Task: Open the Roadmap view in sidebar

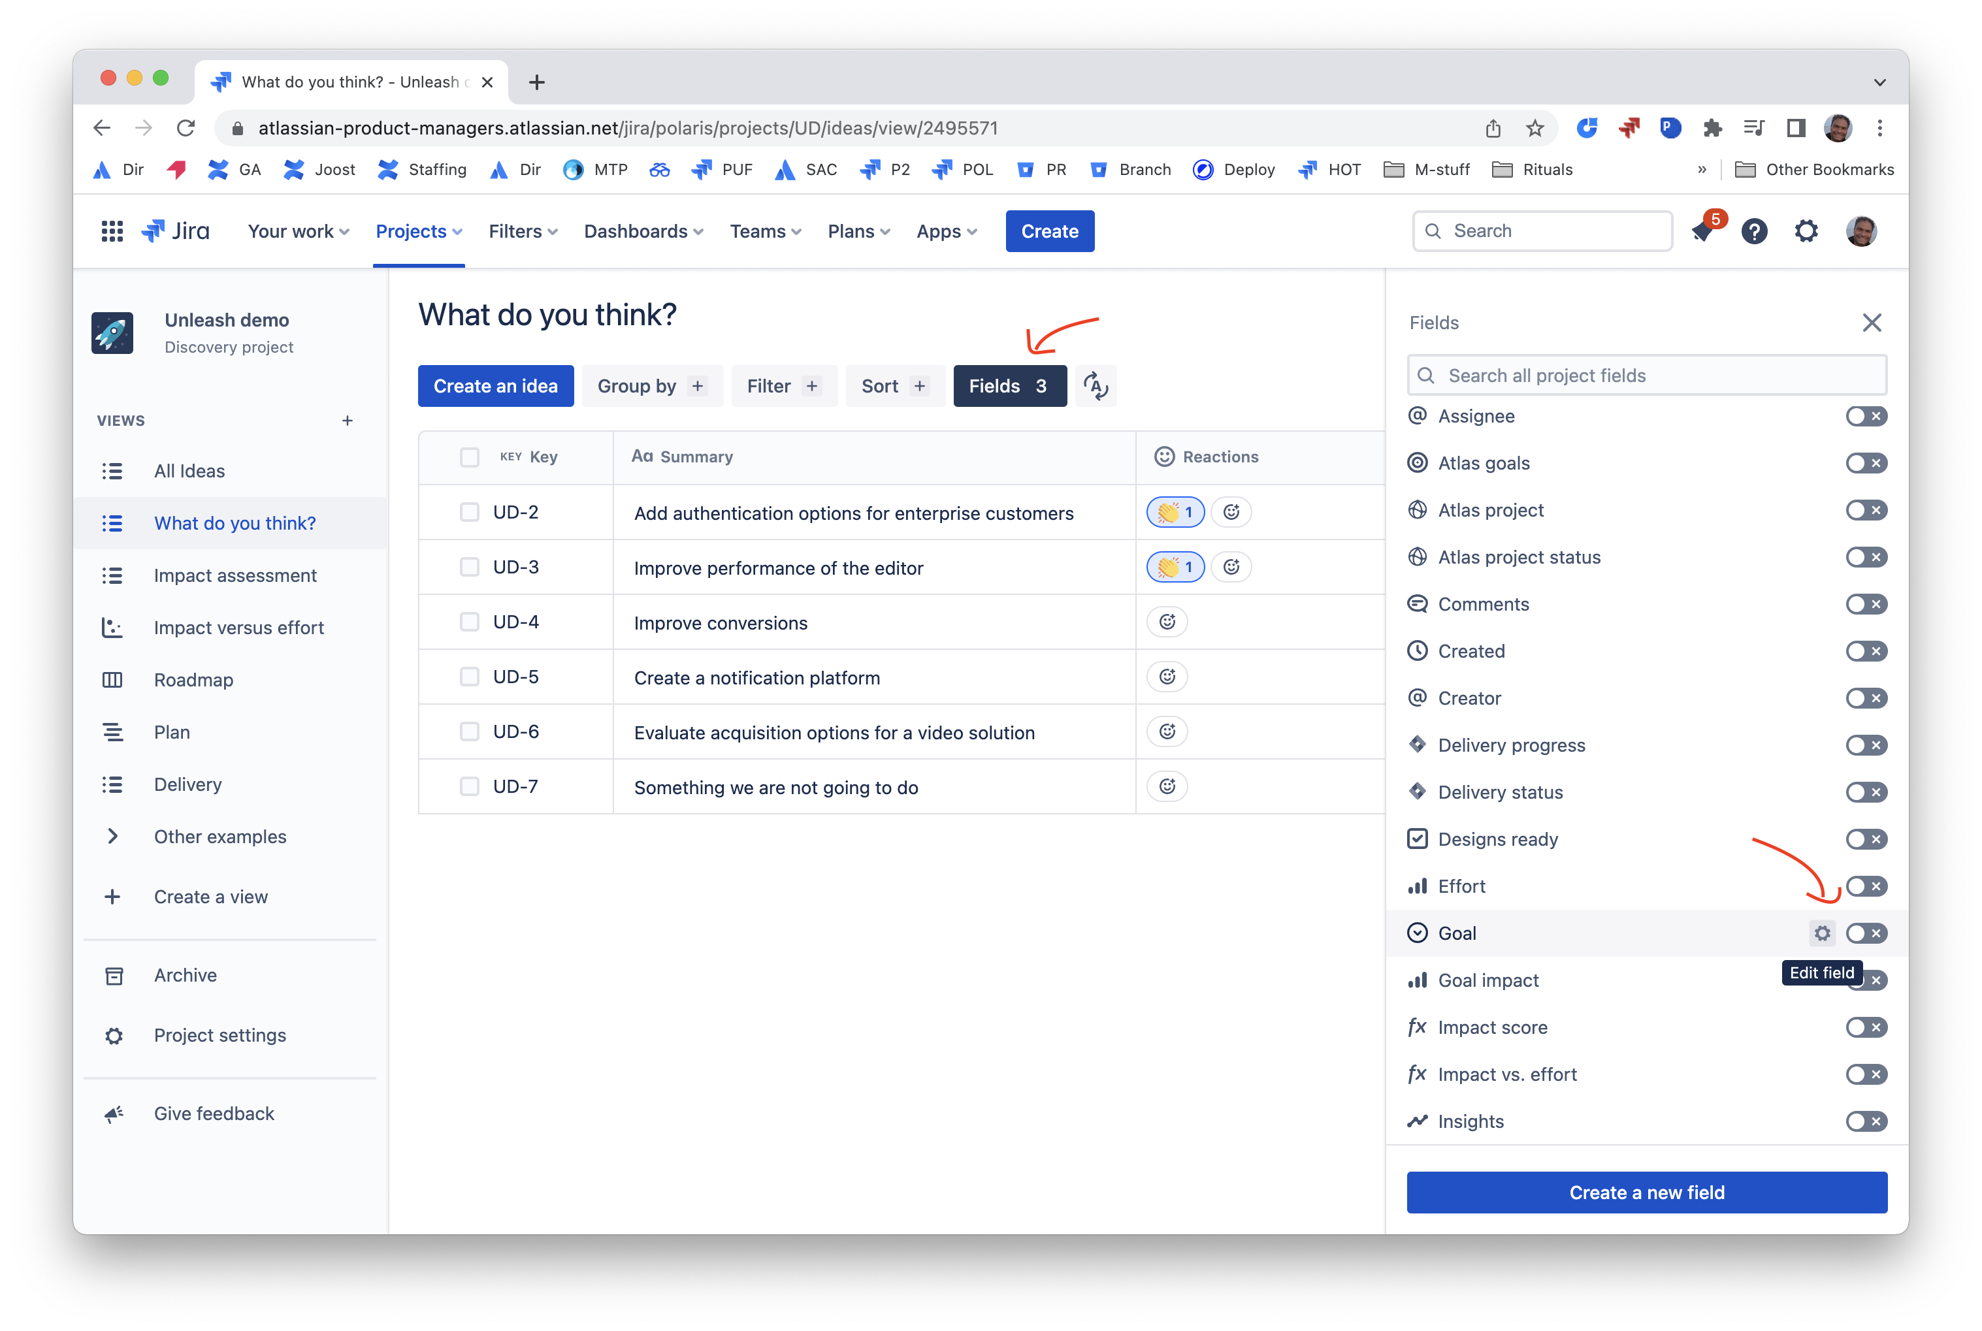Action: click(x=193, y=680)
